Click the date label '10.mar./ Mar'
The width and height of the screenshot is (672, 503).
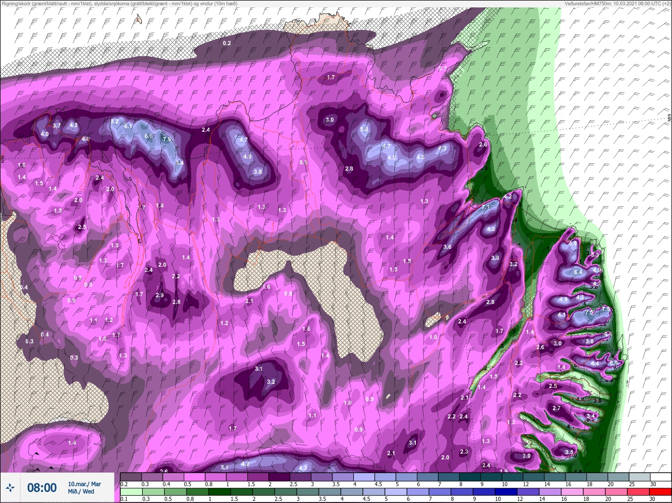point(85,484)
